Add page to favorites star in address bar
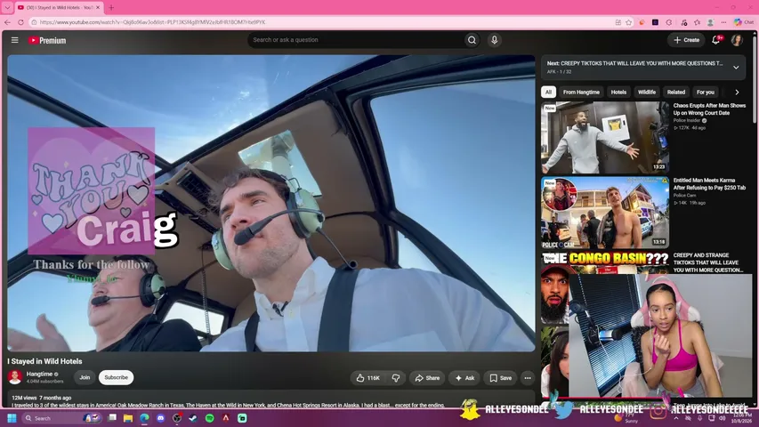Viewport: 759px width, 427px height. (629, 22)
